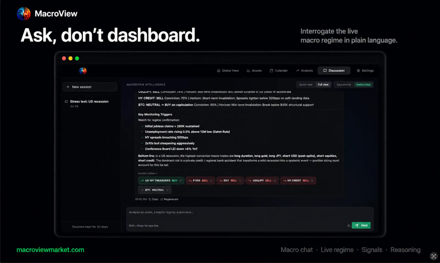440x263 pixels.
Task: Select the Full view mode
Action: point(323,85)
